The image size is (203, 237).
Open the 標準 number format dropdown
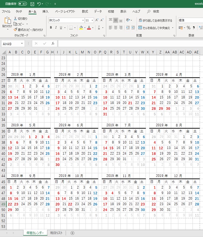point(190,20)
